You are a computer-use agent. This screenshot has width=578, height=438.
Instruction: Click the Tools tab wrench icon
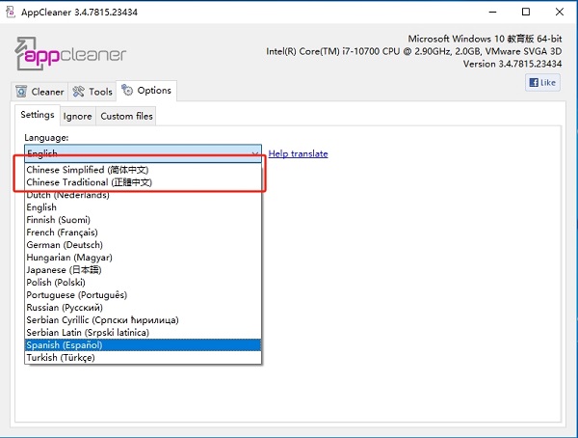(x=79, y=92)
